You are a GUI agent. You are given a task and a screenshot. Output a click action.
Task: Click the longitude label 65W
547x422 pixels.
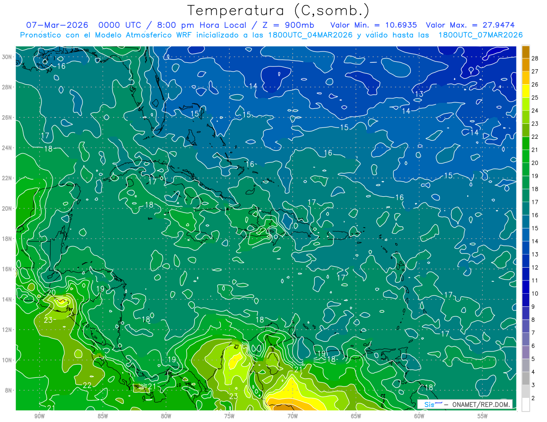(356, 416)
